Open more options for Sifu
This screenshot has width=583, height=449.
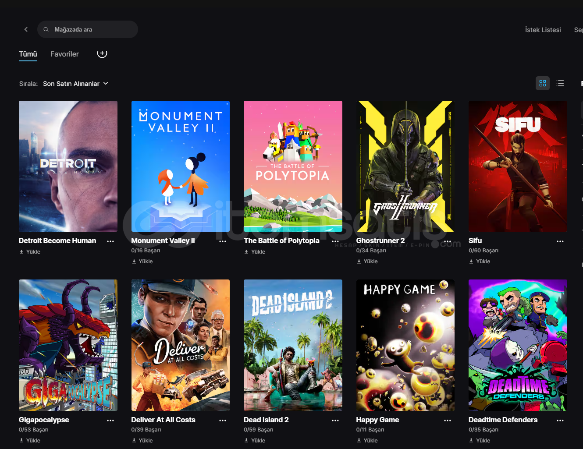[560, 241]
